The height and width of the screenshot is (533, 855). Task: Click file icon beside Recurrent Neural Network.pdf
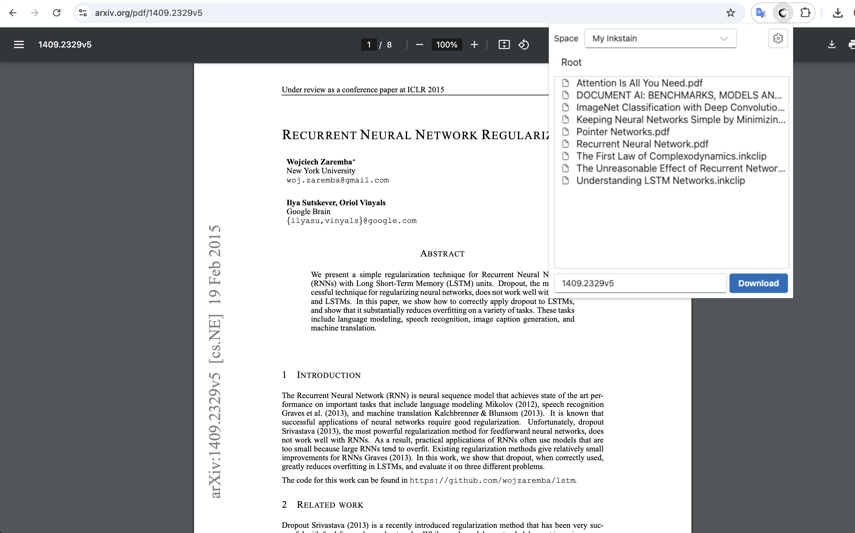(x=566, y=144)
